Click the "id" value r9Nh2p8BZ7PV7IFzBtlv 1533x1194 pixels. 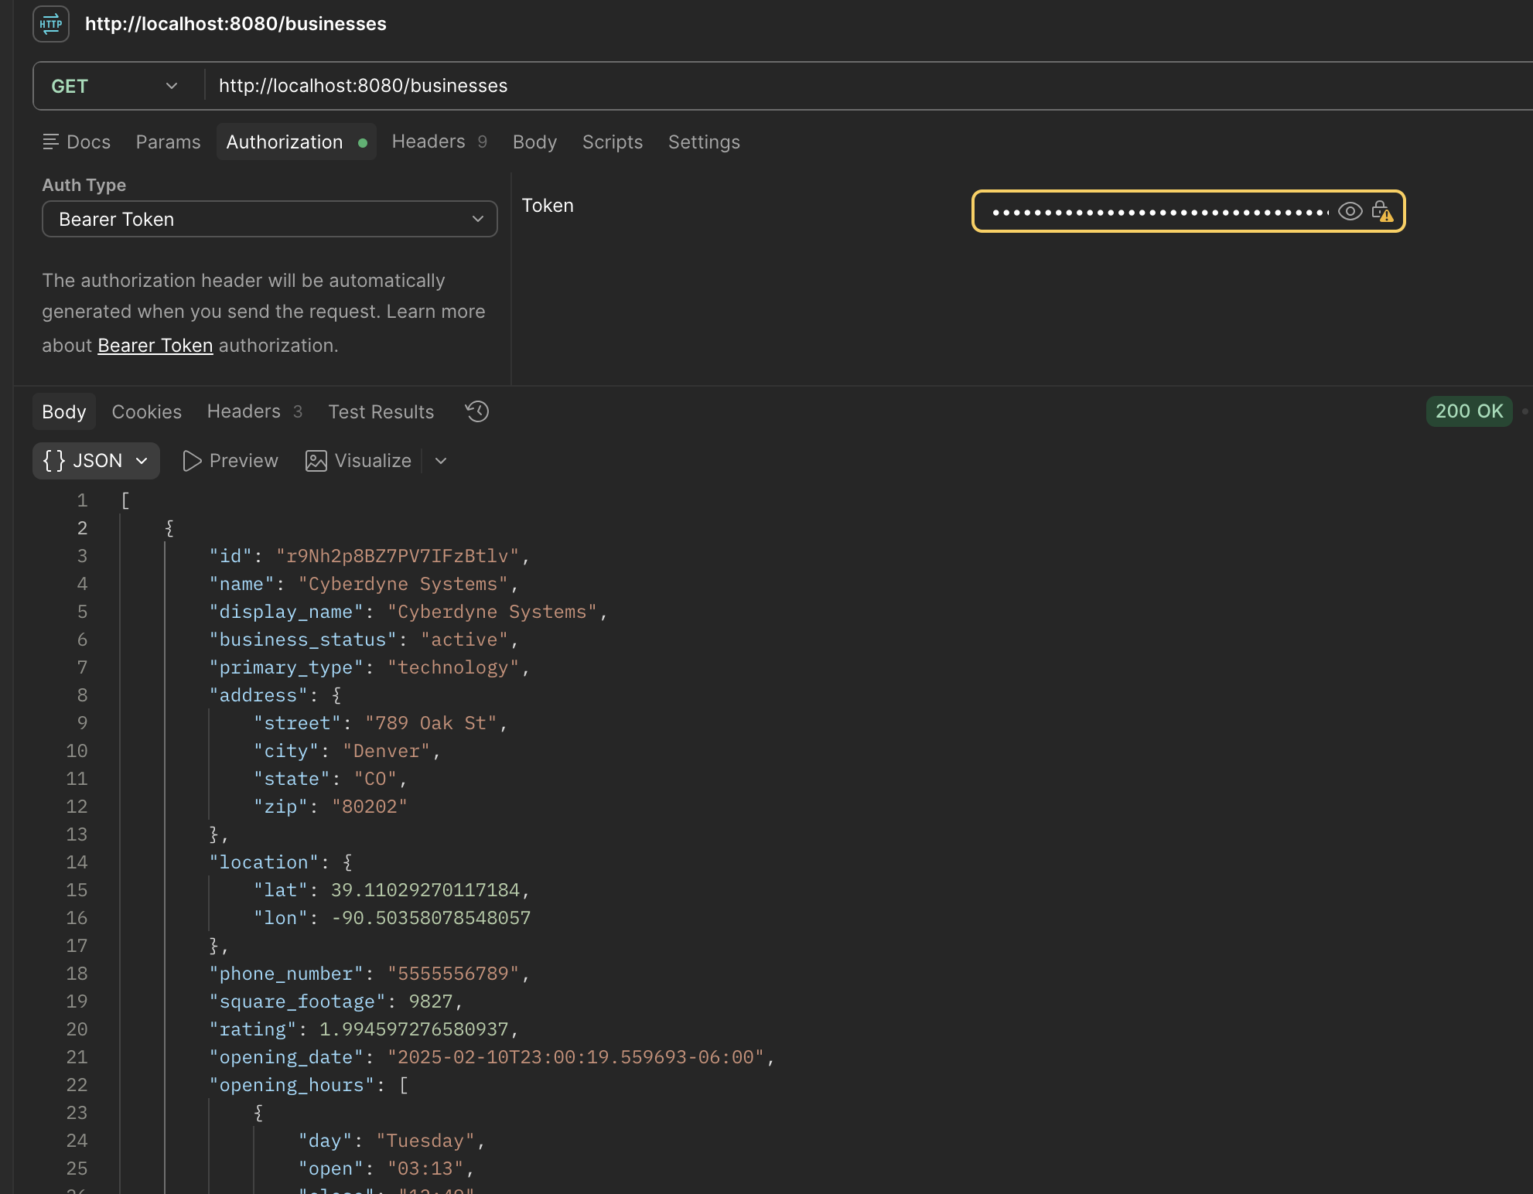(398, 556)
